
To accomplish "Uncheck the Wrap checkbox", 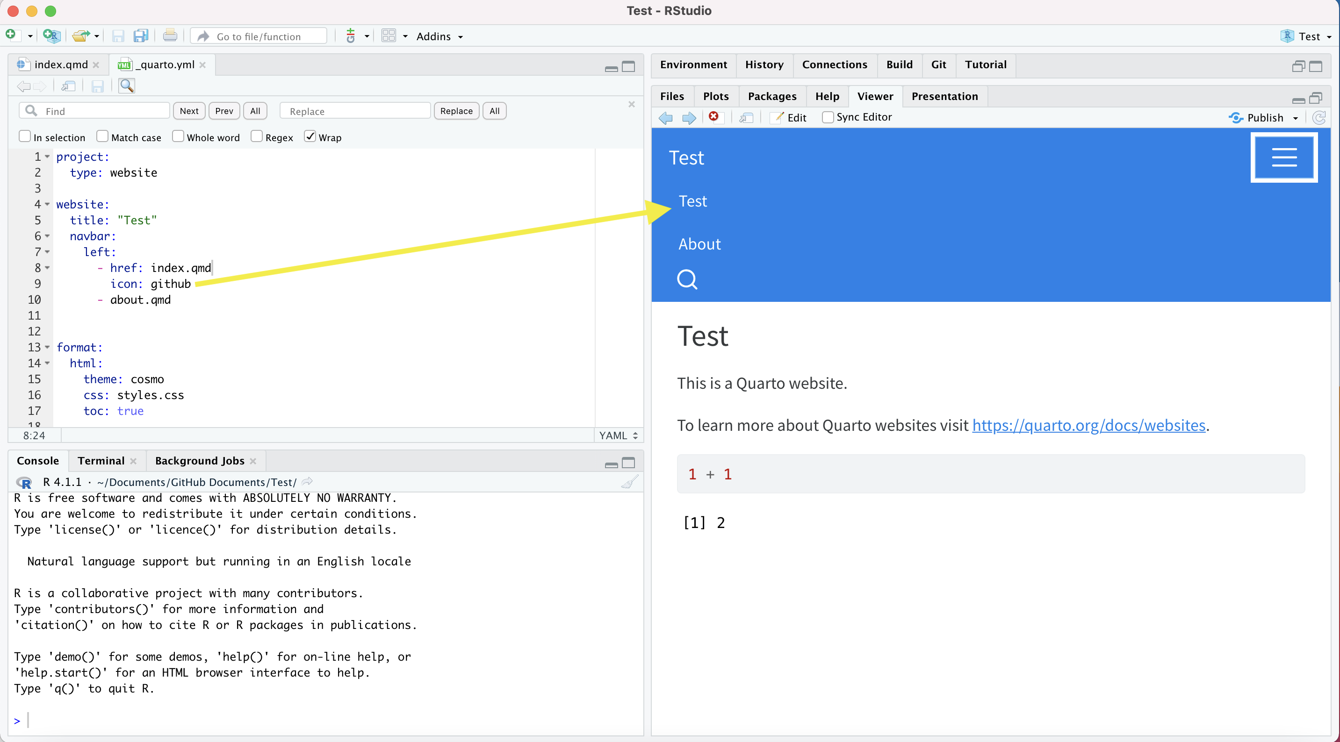I will pyautogui.click(x=310, y=136).
